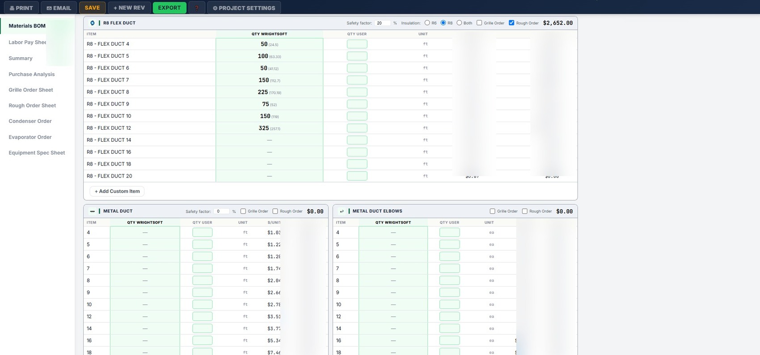
Task: Check Rough Order for Metal Duct Elbows
Action: 525,211
